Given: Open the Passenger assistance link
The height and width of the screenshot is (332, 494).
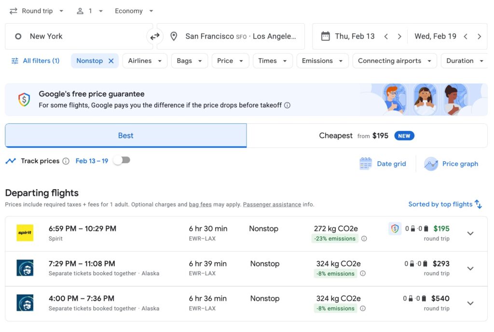Looking at the screenshot, I should click(x=271, y=204).
